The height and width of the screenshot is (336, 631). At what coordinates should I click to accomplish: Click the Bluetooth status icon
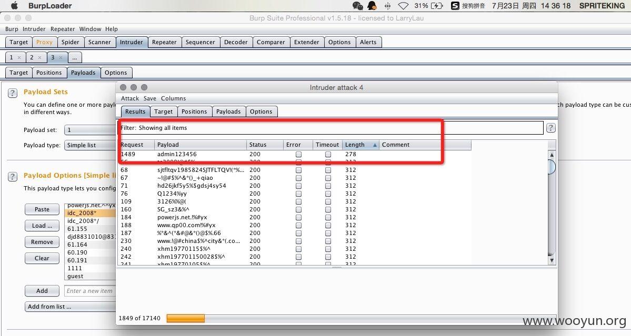387,6
